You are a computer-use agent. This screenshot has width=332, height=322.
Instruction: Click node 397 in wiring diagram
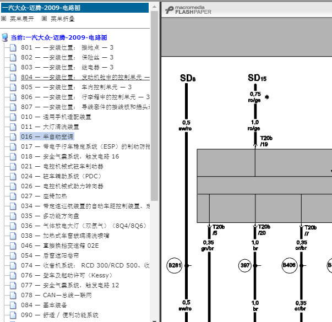coord(245,265)
